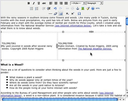
Task: Open the Styles dropdown
Action: [x=78, y=3]
